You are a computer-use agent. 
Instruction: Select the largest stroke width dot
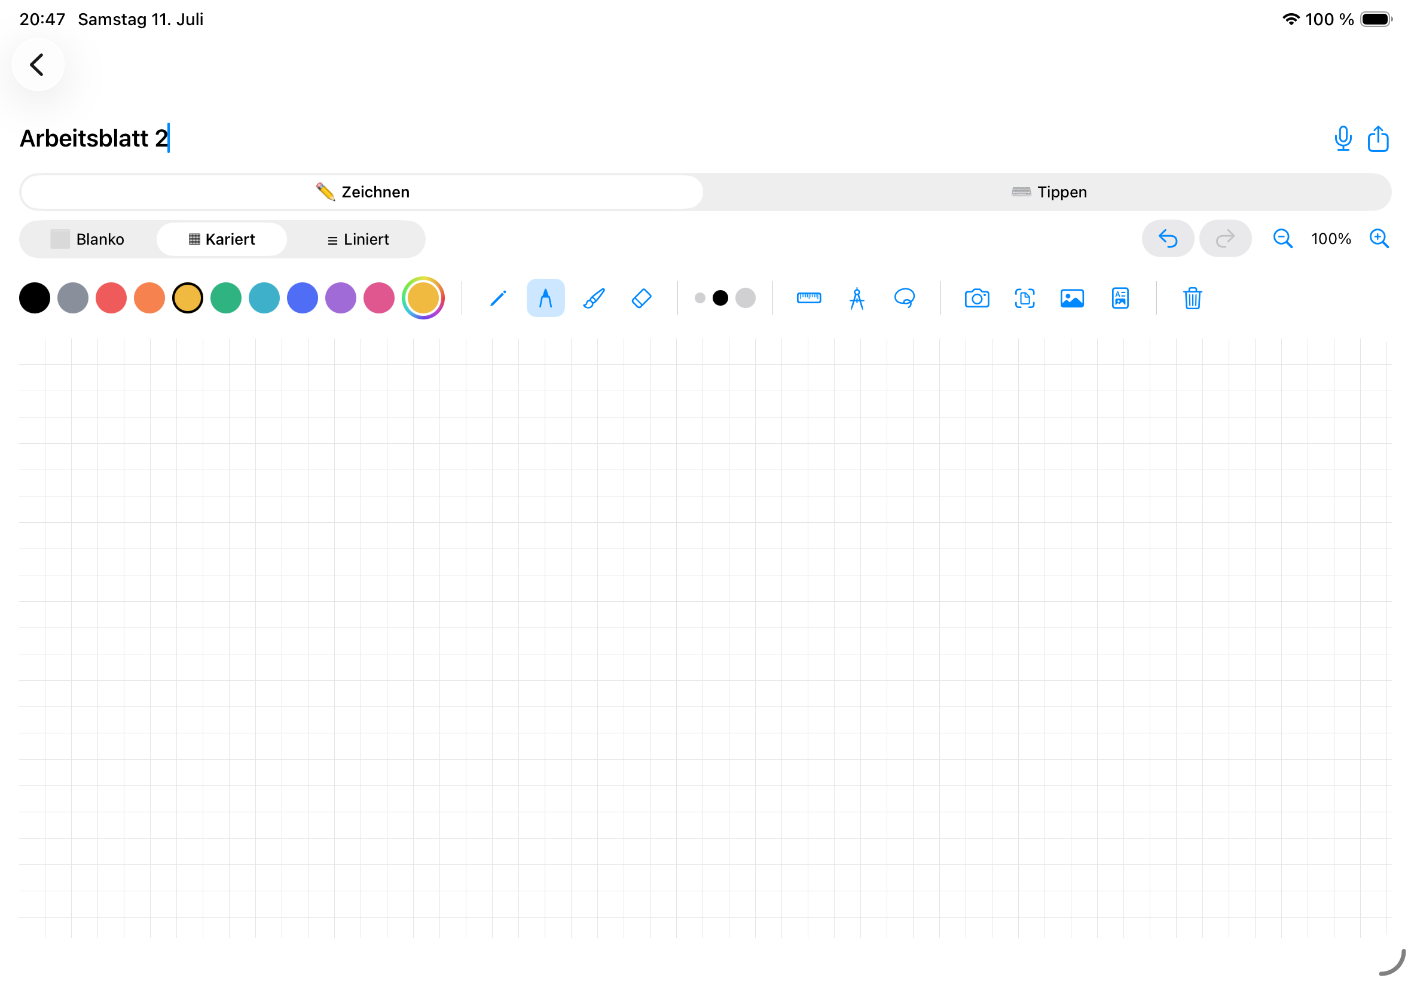[x=745, y=298]
